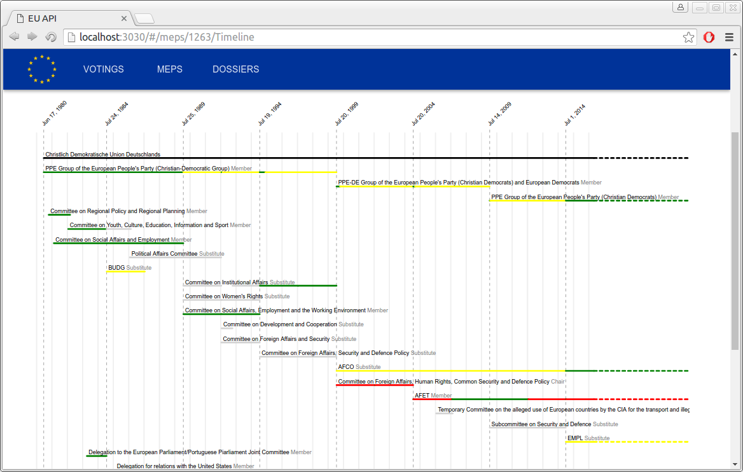Viewport: 743px width, 472px height.
Task: Click the 'AFET' Member entry
Action: point(433,395)
